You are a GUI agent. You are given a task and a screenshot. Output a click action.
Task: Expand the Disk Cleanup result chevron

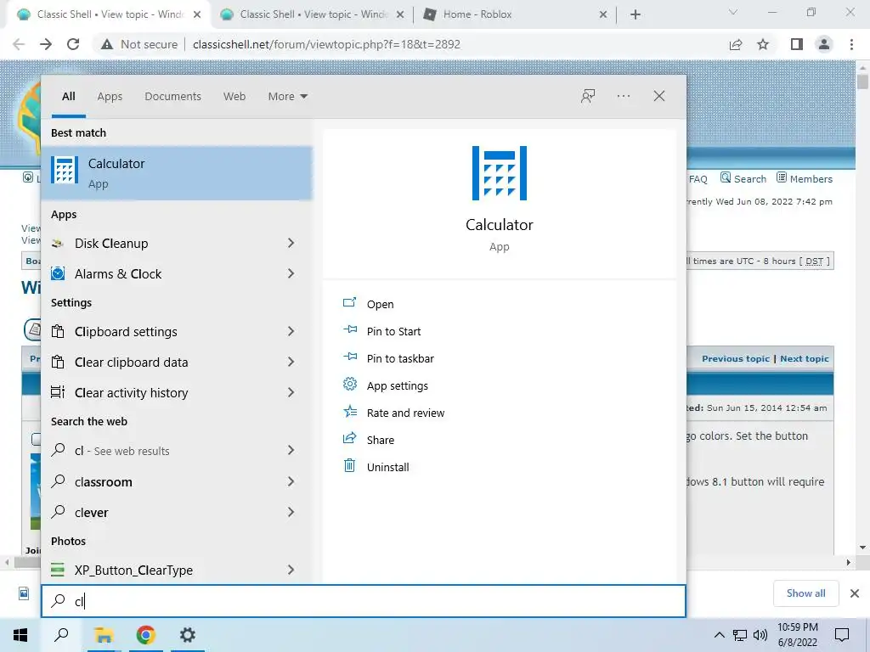[x=291, y=243]
